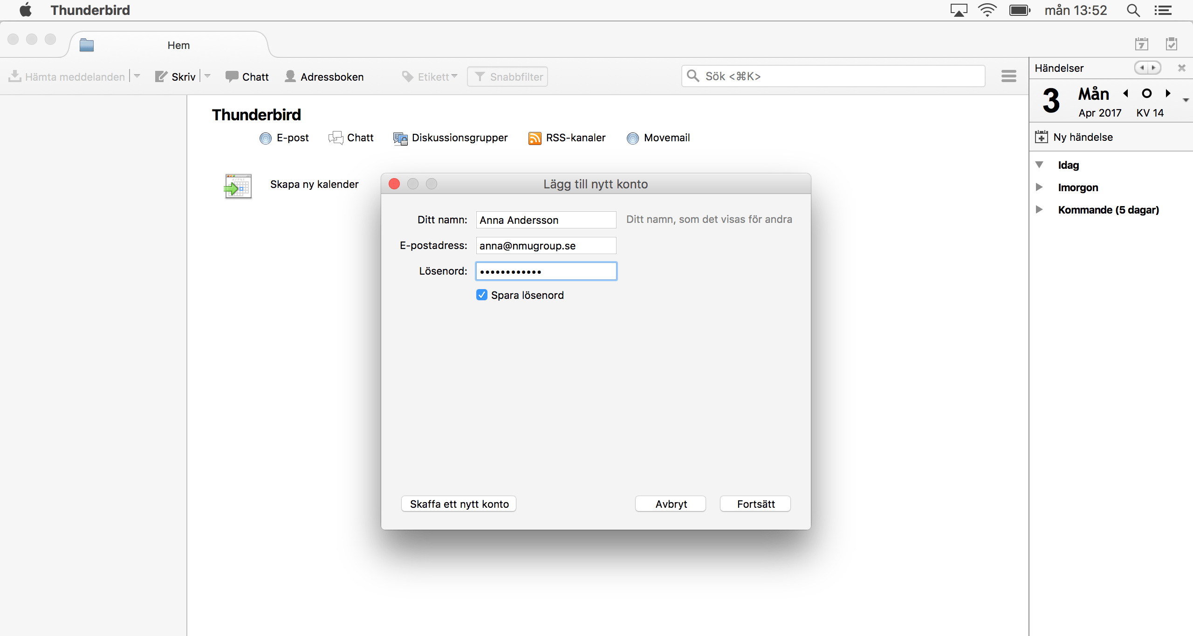Click the Diskussionsgrupper newsgroups icon
Image resolution: width=1193 pixels, height=636 pixels.
tap(400, 138)
